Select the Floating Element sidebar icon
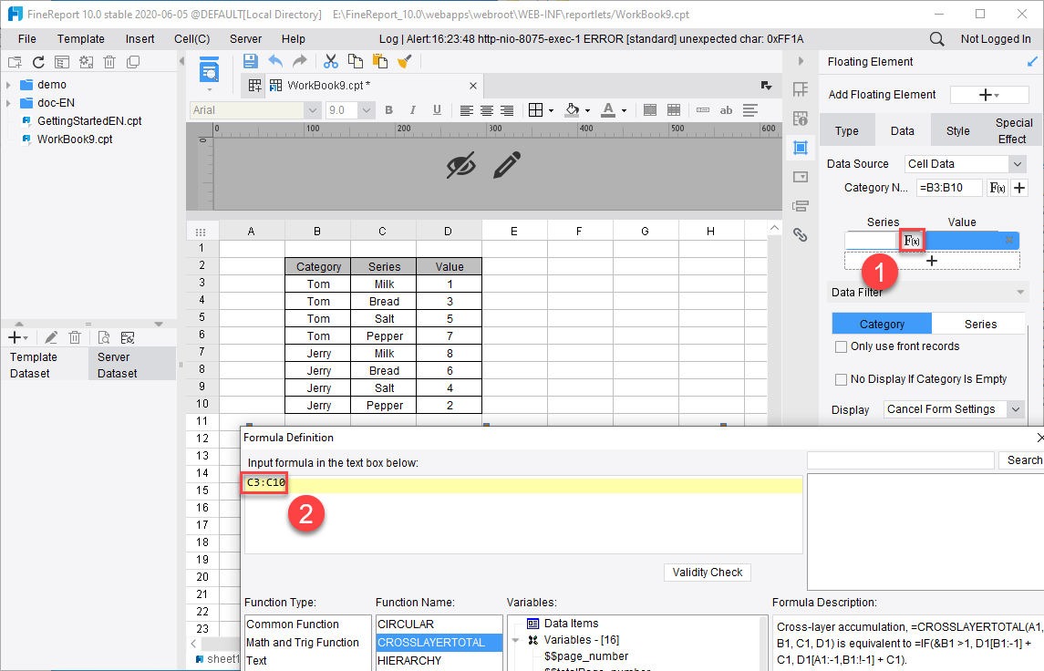This screenshot has width=1044, height=671. [x=801, y=148]
